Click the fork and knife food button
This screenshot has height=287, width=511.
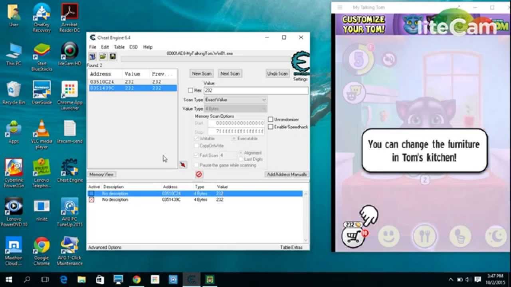point(425,236)
